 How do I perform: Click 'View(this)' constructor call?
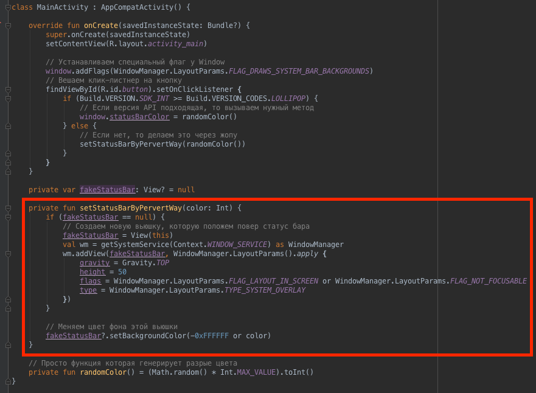151,235
